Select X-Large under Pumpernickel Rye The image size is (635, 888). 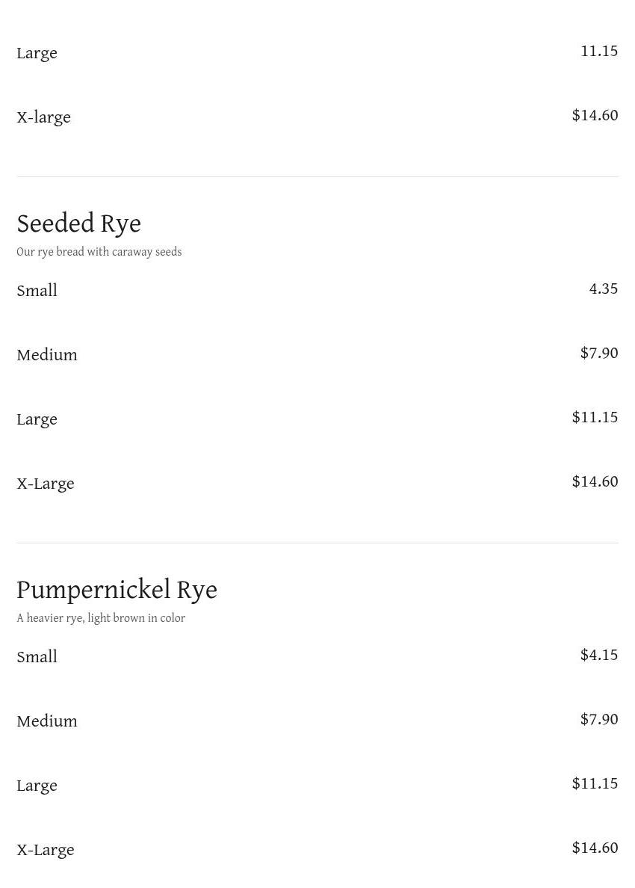46,850
